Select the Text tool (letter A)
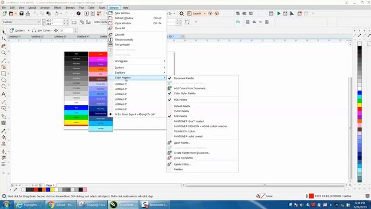This screenshot has height=209, width=371. [3, 94]
